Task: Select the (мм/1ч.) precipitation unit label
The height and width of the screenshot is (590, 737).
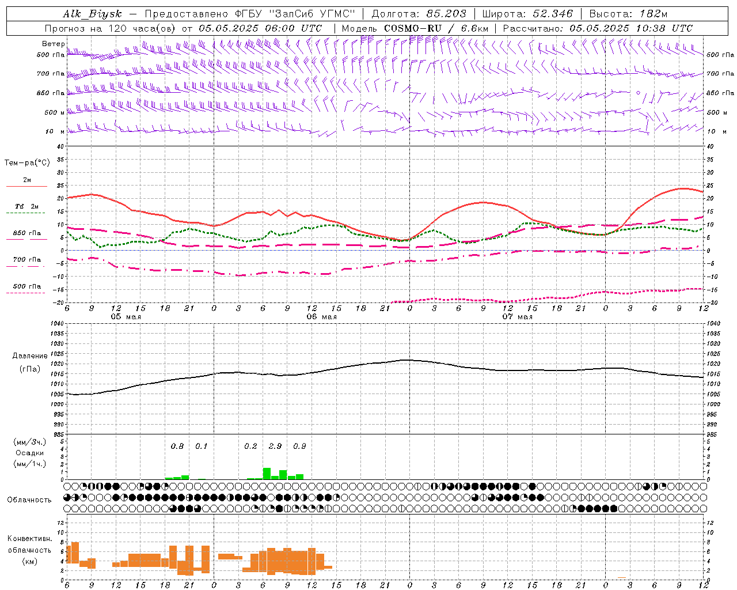Action: pos(30,464)
